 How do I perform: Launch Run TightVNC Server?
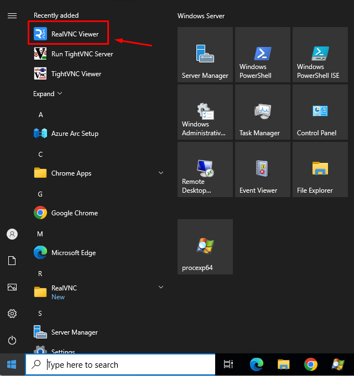pyautogui.click(x=81, y=54)
